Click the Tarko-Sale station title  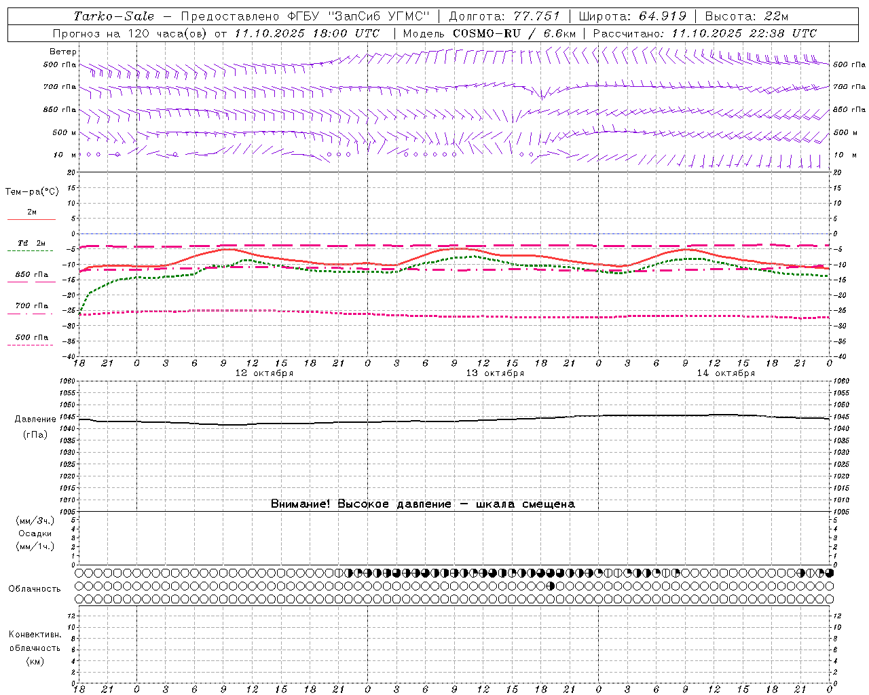tap(114, 16)
